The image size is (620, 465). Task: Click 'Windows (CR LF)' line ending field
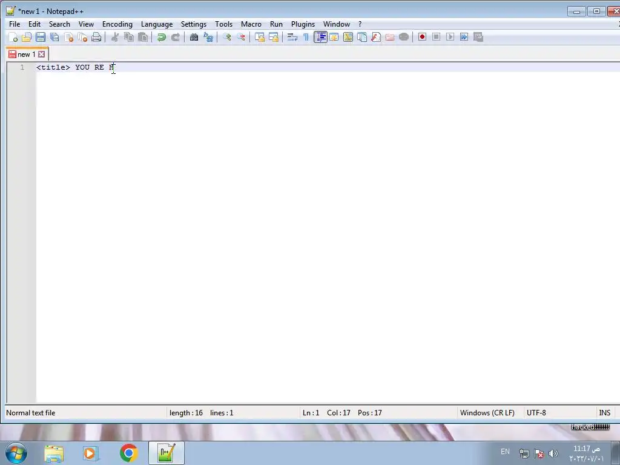point(487,413)
